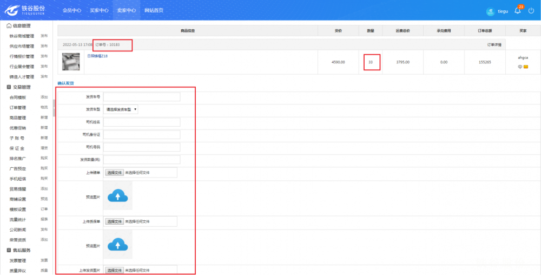This screenshot has height=275, width=541.
Task: Click the power logout icon
Action: click(531, 11)
